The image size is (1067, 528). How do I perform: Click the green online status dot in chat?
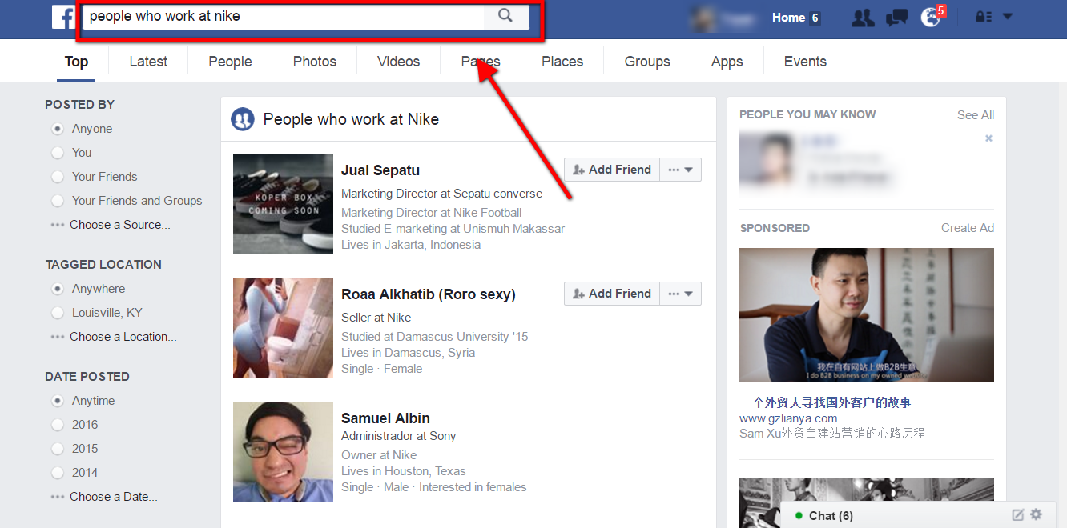click(799, 516)
